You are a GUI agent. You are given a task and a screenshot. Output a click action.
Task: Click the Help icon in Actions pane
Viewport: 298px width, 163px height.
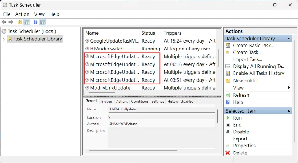click(228, 102)
